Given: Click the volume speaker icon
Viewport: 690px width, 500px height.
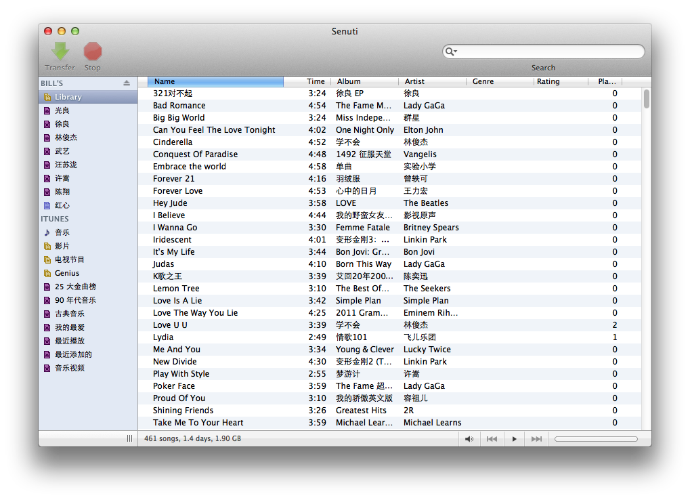Looking at the screenshot, I should [469, 439].
